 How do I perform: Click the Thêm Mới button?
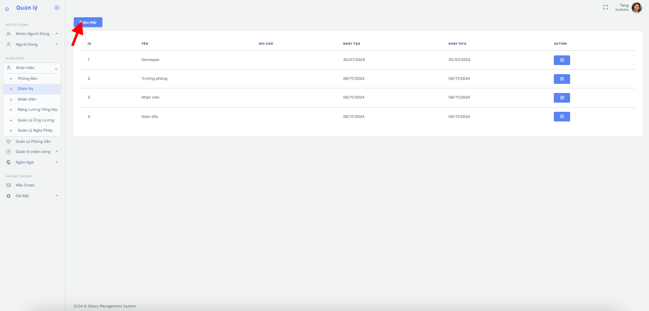click(x=88, y=22)
